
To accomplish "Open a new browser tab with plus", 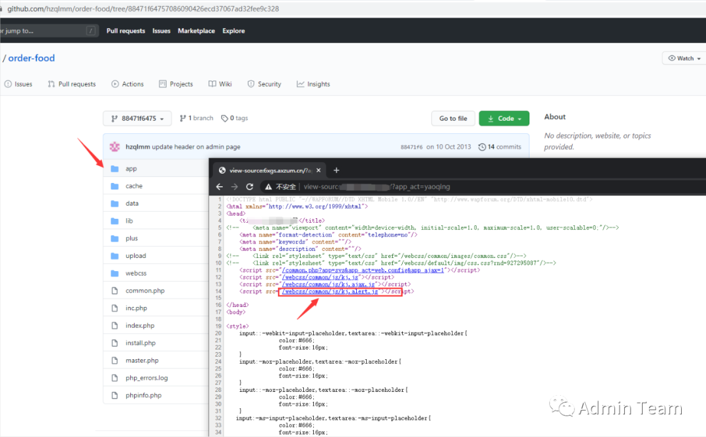I will point(337,170).
